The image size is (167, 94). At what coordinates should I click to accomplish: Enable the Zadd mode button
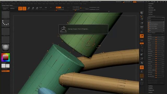click(58, 7)
